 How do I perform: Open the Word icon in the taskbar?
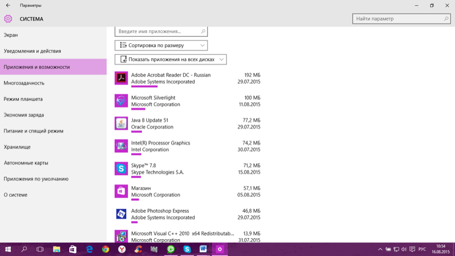click(x=203, y=249)
